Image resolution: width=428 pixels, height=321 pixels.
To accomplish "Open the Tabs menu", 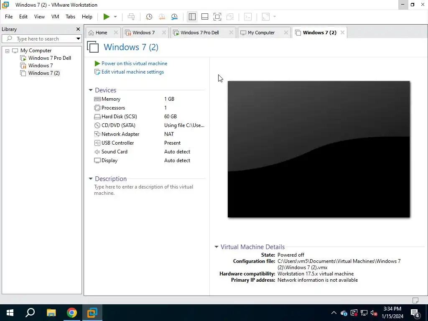I will click(x=70, y=17).
